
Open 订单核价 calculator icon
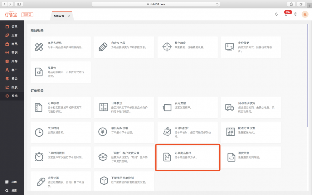(103, 107)
